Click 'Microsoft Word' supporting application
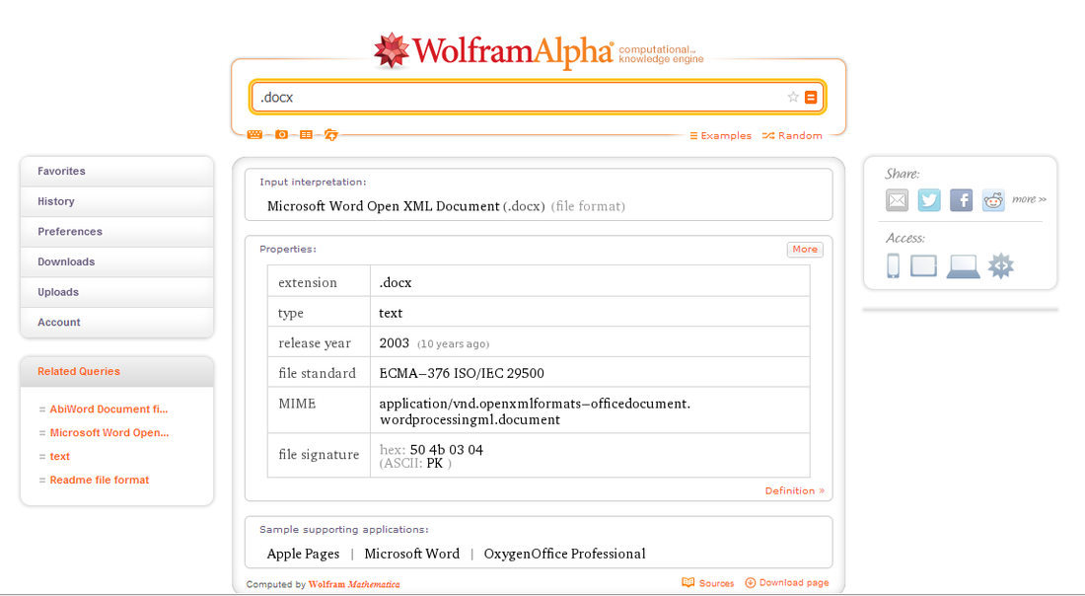 point(411,554)
